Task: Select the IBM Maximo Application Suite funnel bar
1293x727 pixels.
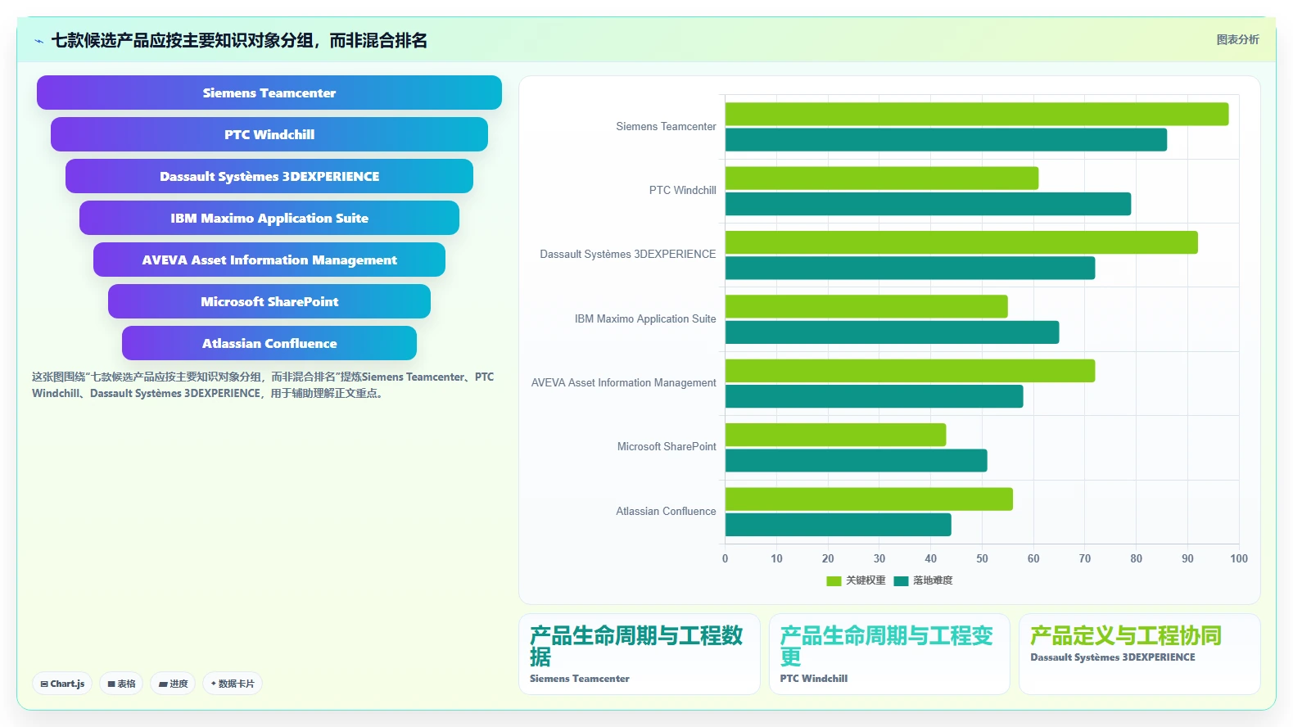Action: tap(269, 218)
